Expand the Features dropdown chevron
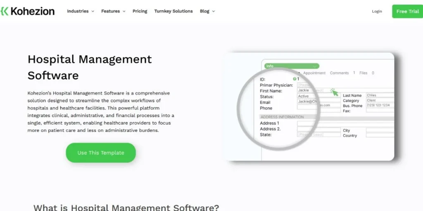 click(x=124, y=11)
